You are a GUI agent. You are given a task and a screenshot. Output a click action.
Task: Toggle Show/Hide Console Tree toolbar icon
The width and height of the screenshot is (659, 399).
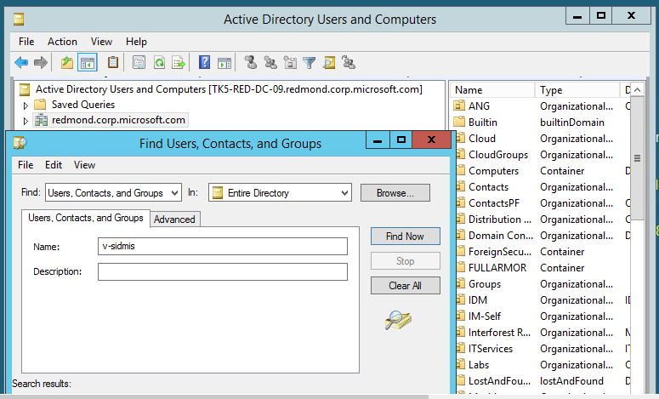click(88, 63)
